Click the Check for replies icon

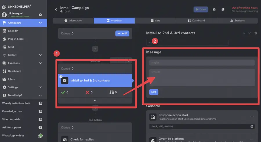pos(65,139)
